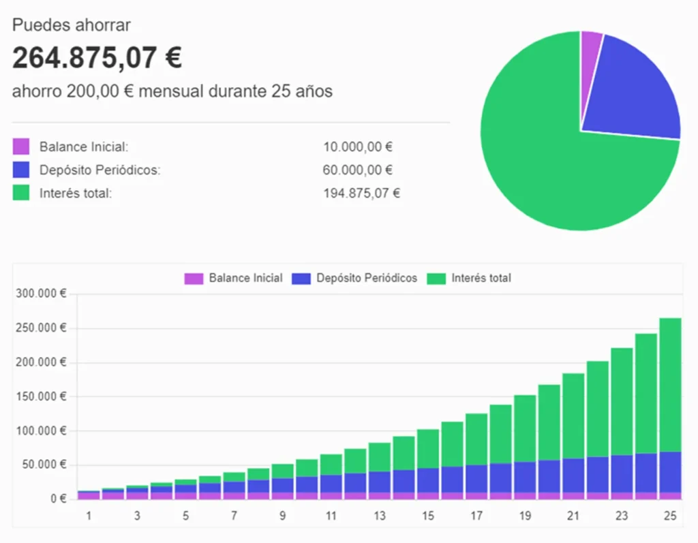Image resolution: width=698 pixels, height=543 pixels.
Task: Click the blue segment of year 25 bar
Action: pyautogui.click(x=670, y=471)
